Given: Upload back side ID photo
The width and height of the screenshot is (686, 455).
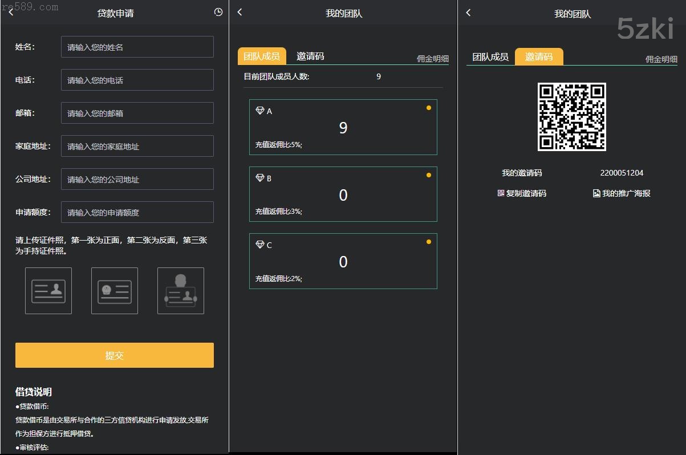Looking at the screenshot, I should (115, 291).
